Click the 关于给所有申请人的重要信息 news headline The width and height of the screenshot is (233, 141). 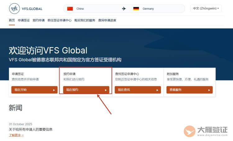tap(31, 129)
